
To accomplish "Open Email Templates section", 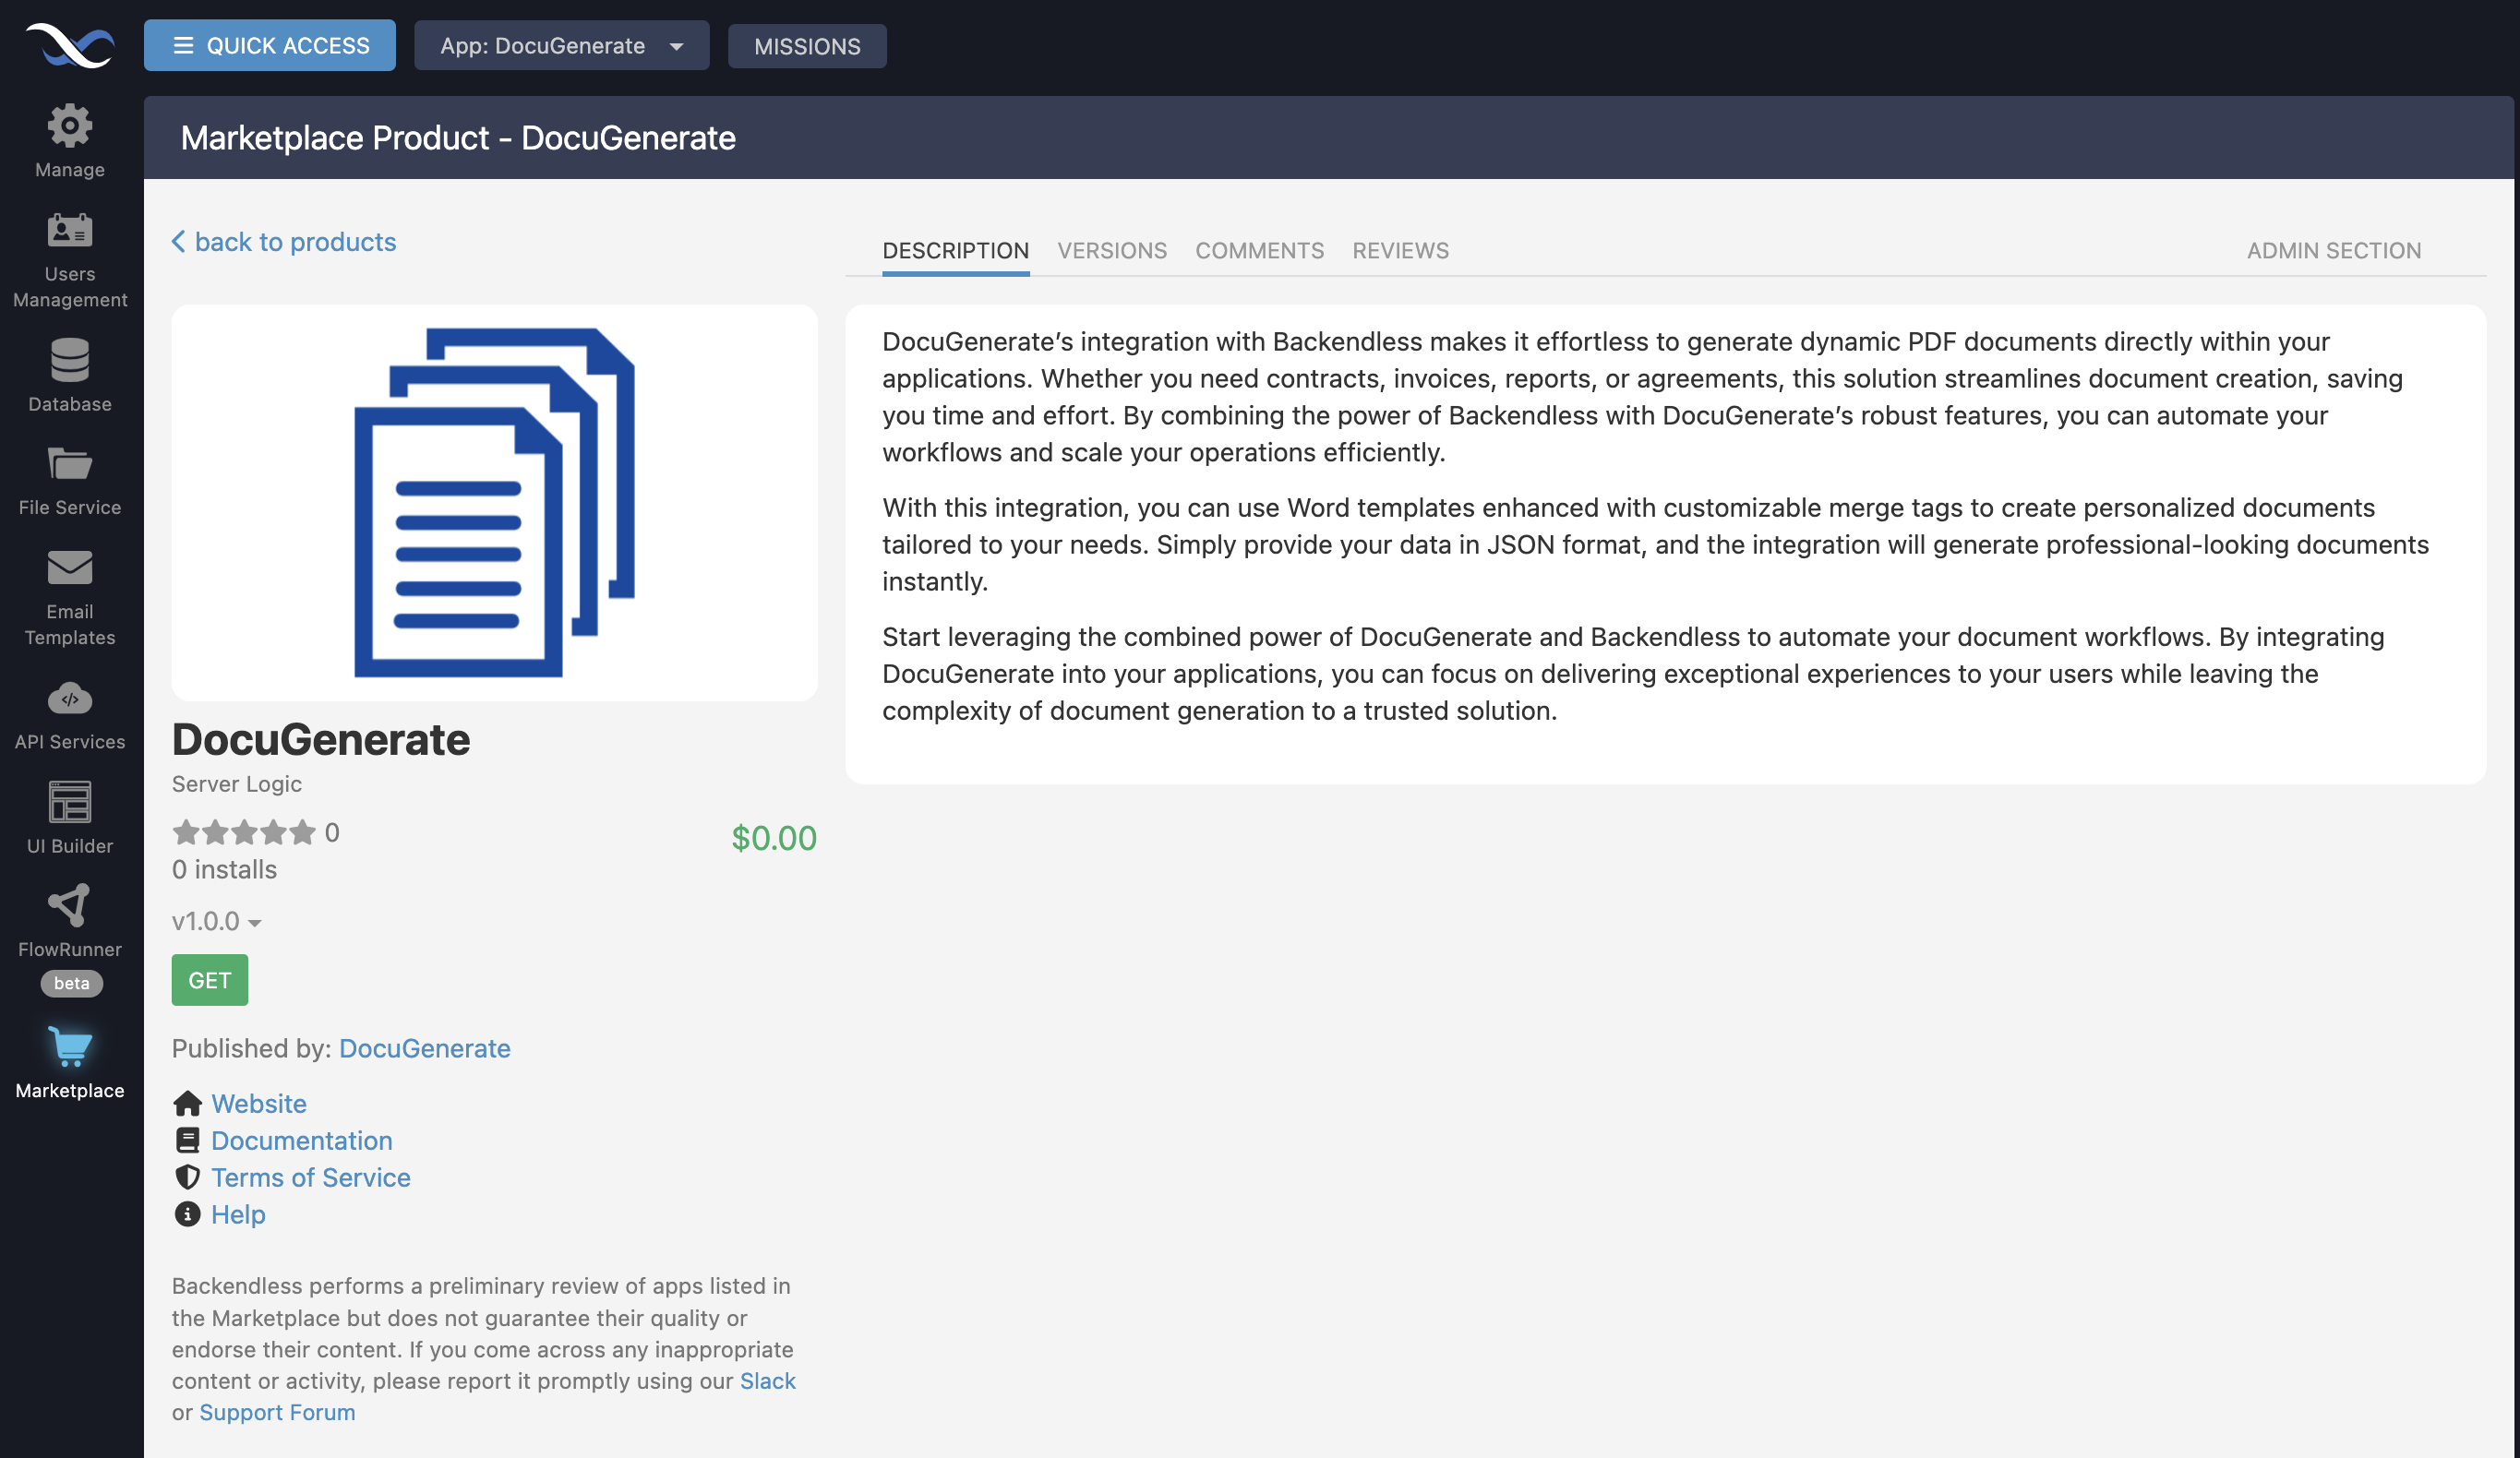I will pyautogui.click(x=70, y=598).
